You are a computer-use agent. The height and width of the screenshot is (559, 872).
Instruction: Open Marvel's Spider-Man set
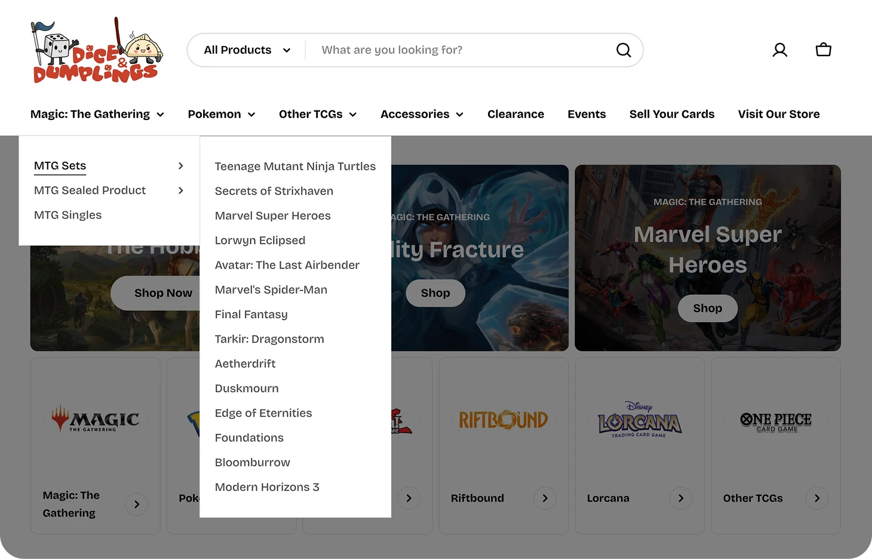[x=271, y=290]
